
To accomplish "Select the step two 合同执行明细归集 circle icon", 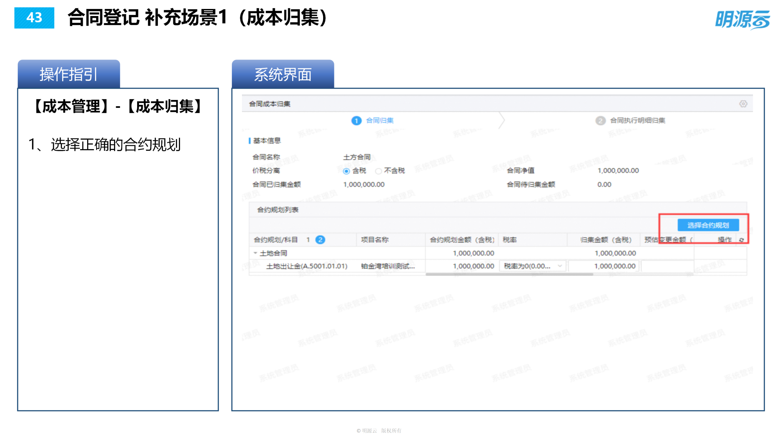I will pos(601,121).
